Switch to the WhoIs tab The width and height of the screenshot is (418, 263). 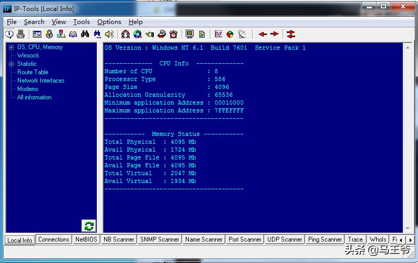coord(378,239)
